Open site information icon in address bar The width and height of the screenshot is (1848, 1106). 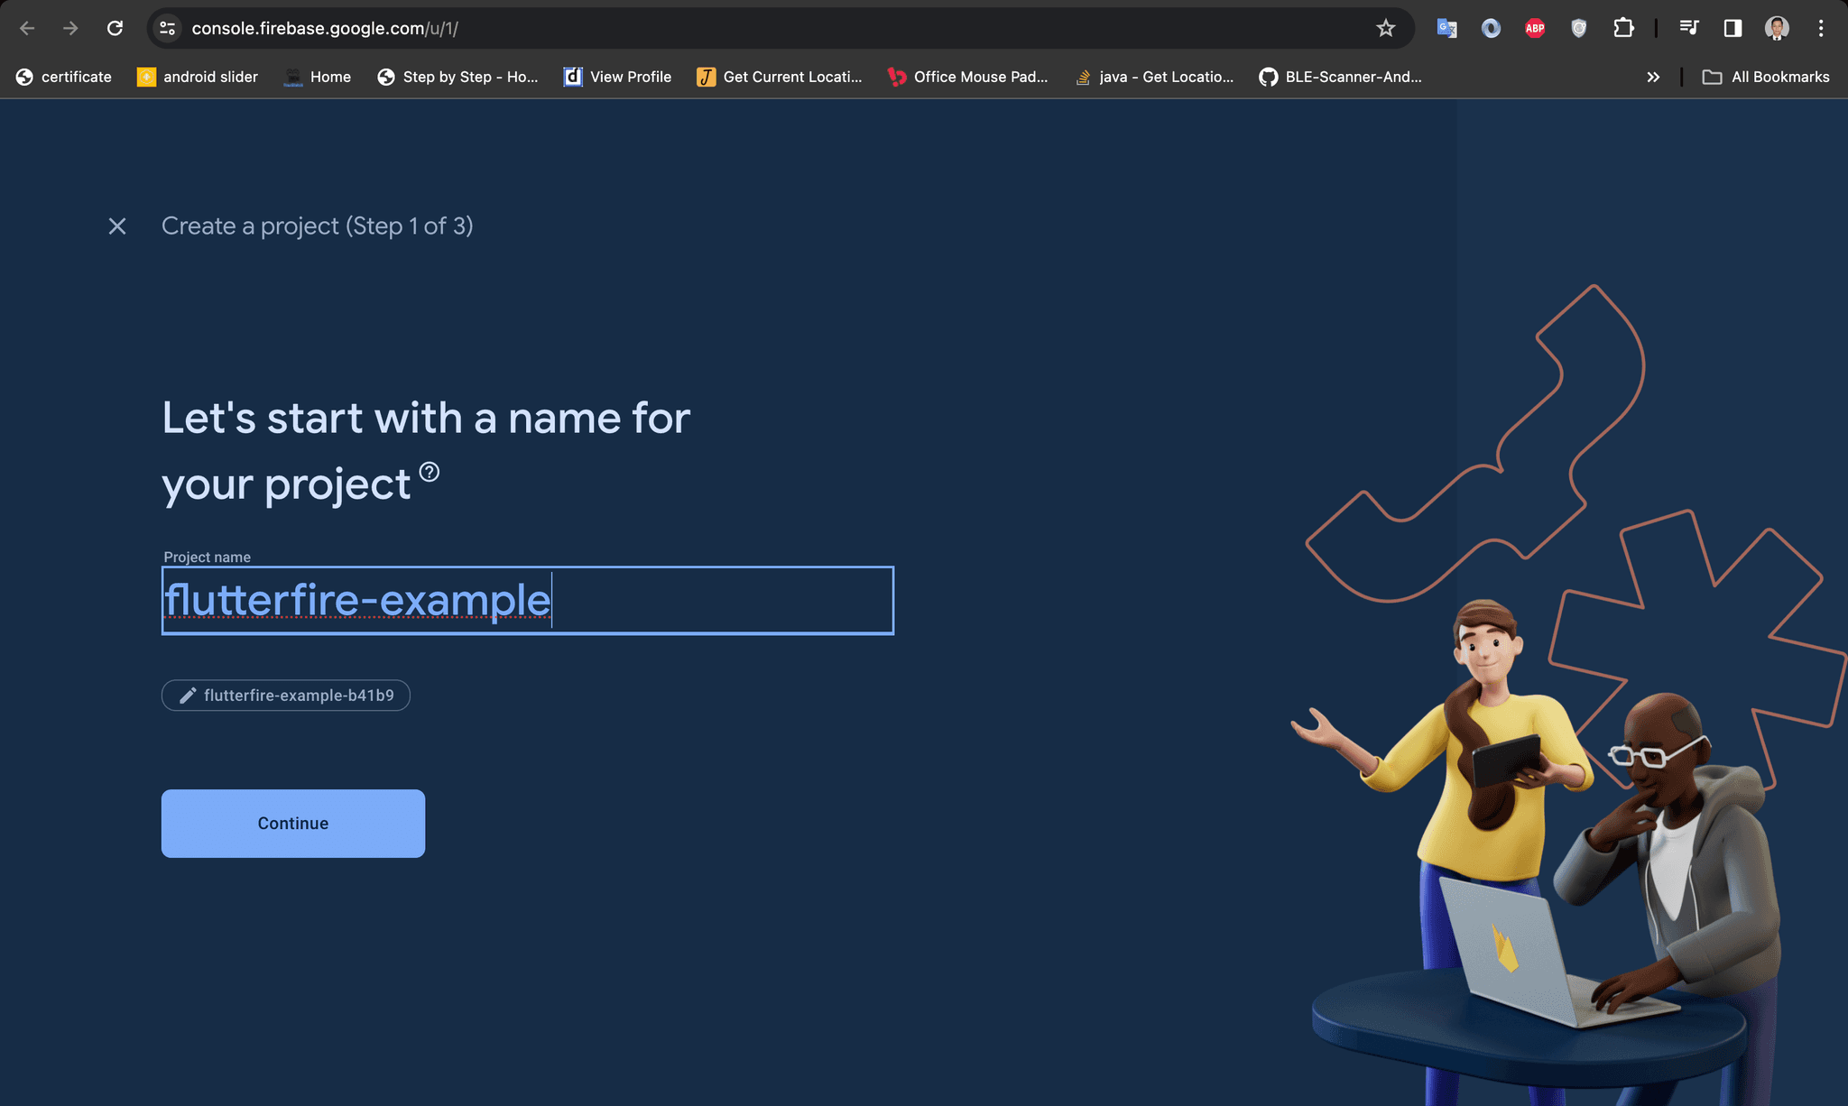167,28
